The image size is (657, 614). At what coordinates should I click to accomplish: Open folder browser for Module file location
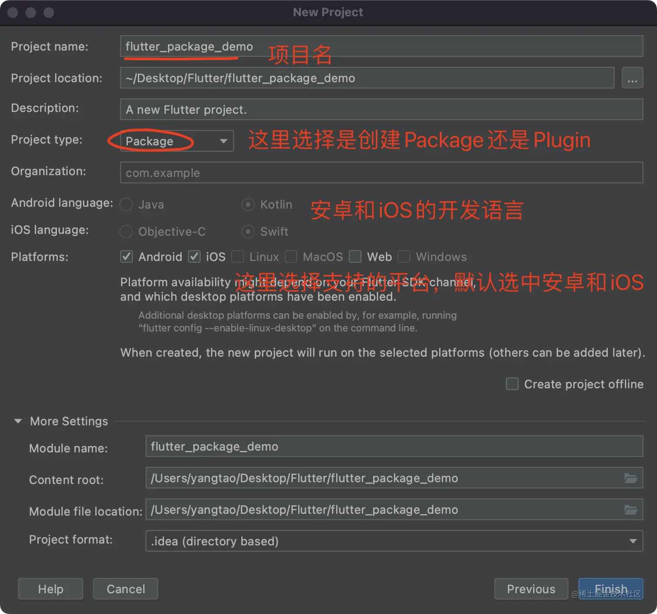630,510
